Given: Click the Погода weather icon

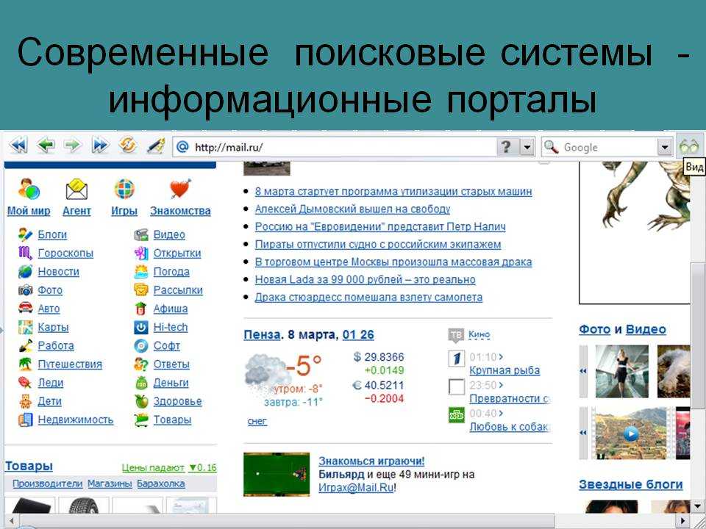Looking at the screenshot, I should point(141,271).
